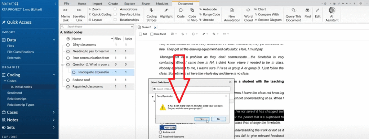
Task: Select the Redone roof circle in code list
Action: click(68, 80)
